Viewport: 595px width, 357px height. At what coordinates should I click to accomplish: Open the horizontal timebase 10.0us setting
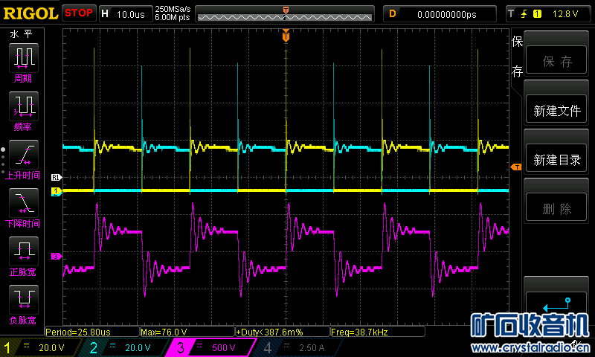[x=126, y=14]
